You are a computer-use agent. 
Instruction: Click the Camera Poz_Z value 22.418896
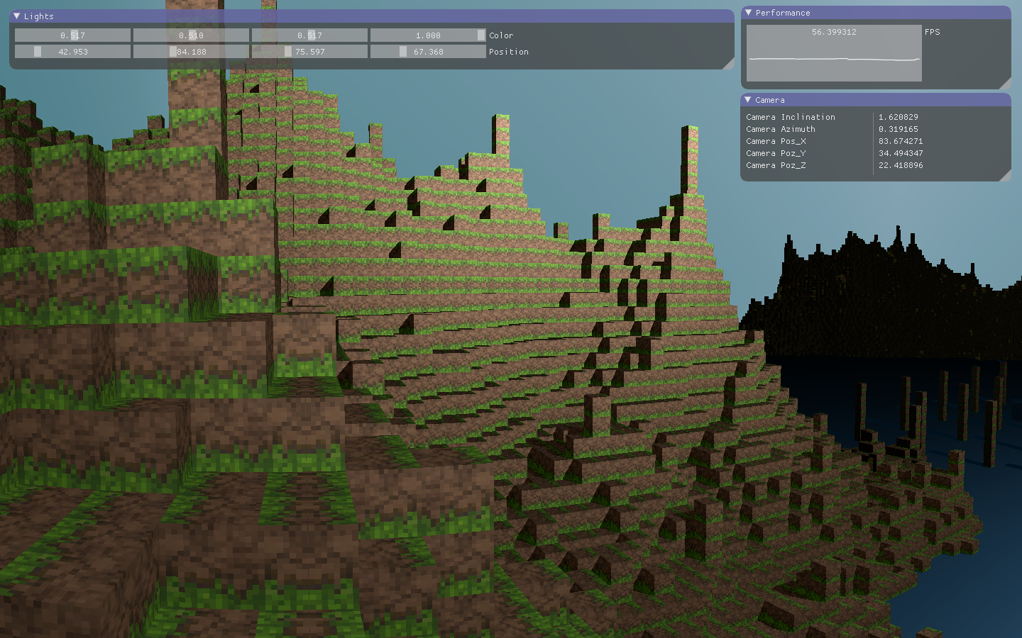point(900,165)
